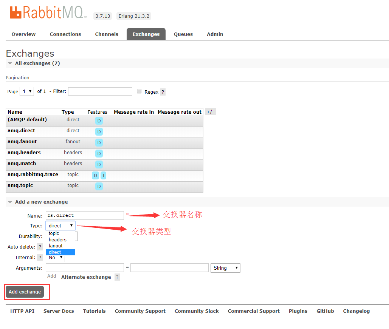This screenshot has height=329, width=389.
Task: Click the Alternate exchange help icon
Action: [116, 277]
